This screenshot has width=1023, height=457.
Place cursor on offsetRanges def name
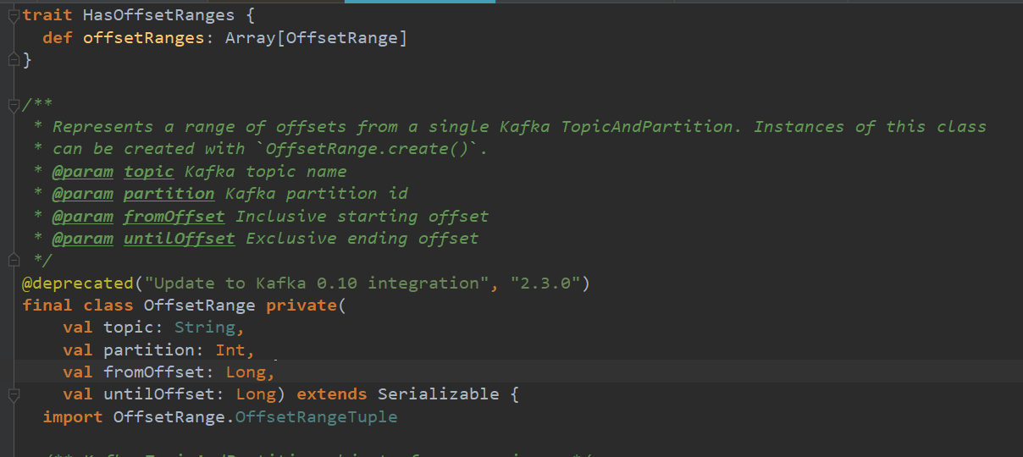point(144,38)
